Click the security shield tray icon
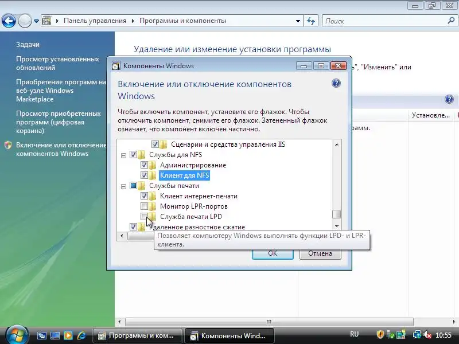 click(380, 334)
